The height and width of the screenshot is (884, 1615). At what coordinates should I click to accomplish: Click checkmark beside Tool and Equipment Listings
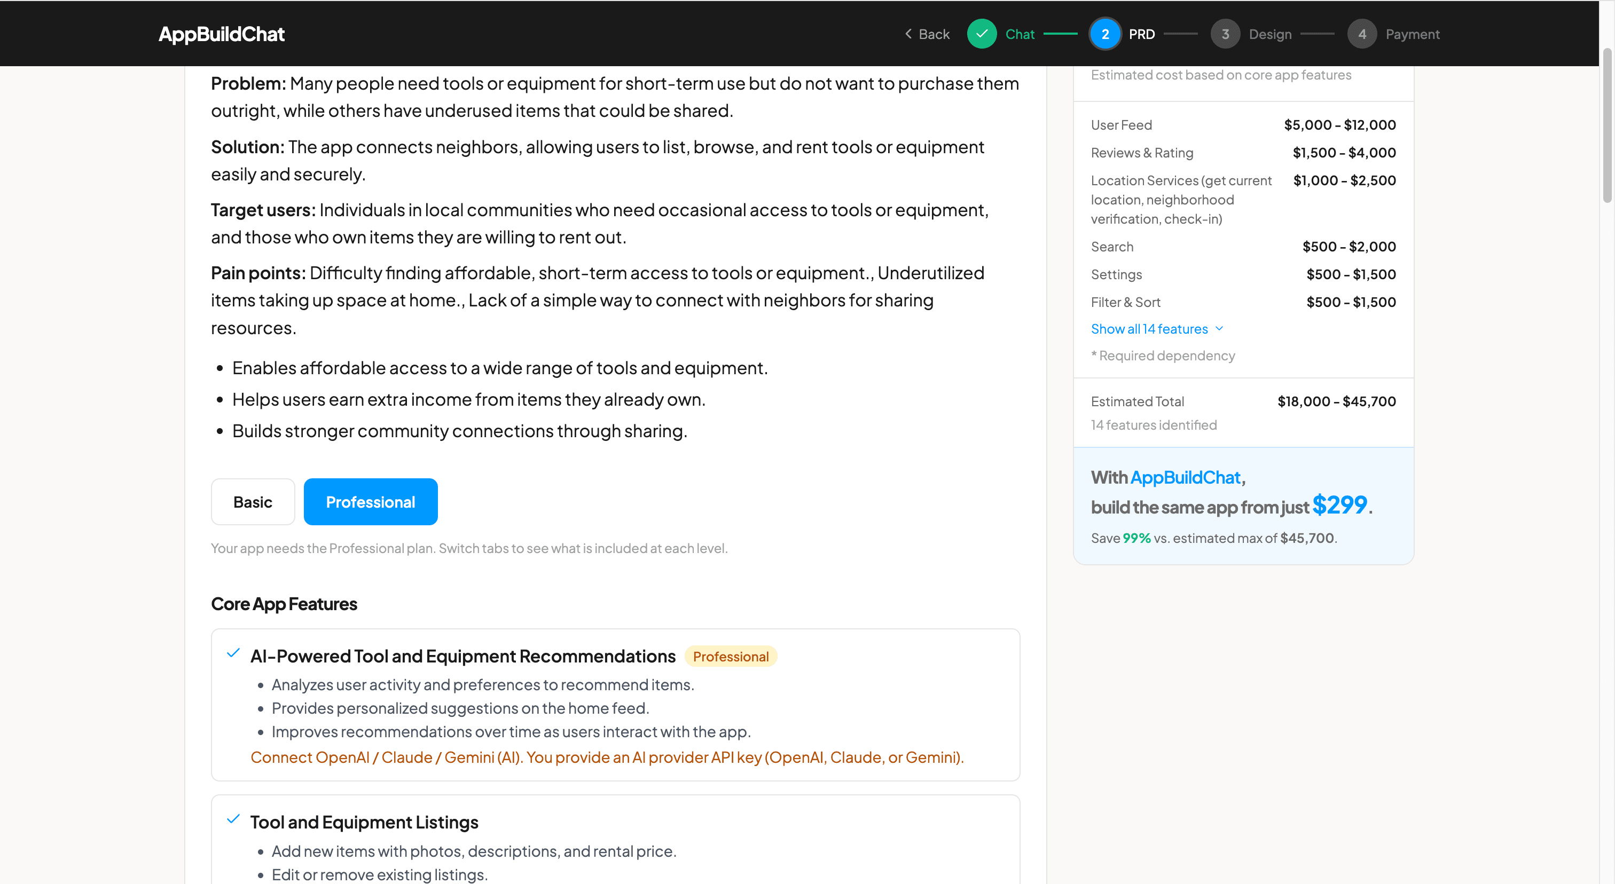[233, 819]
